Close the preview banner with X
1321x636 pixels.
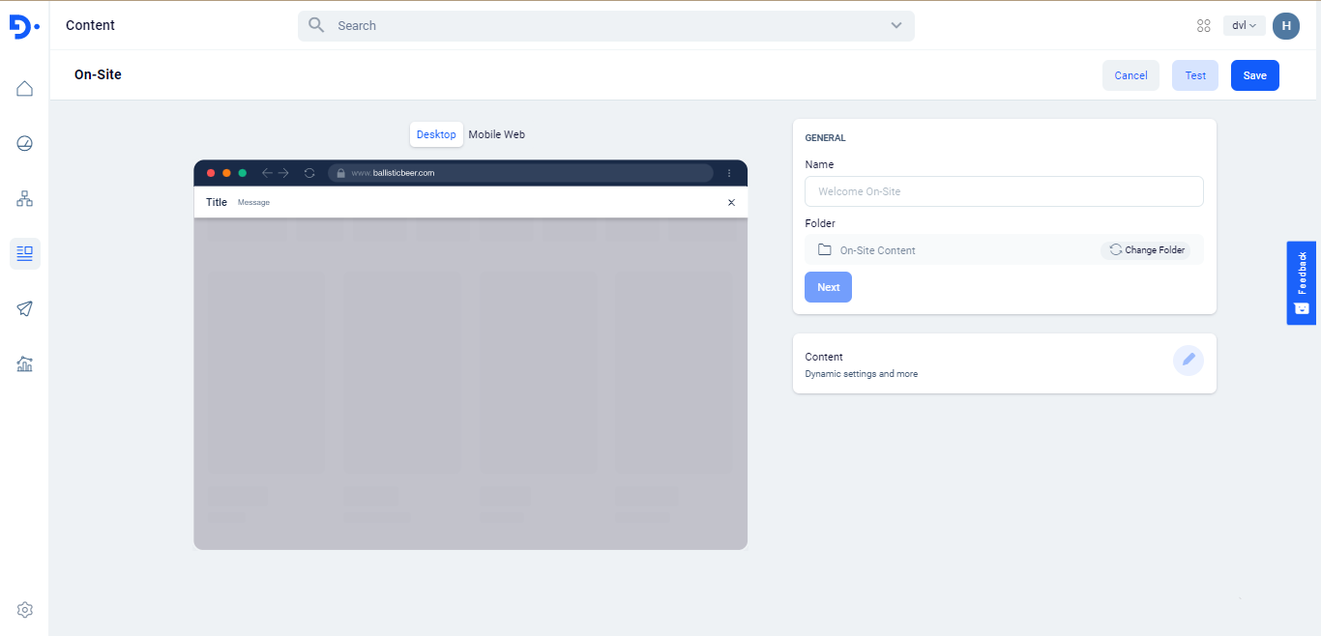[x=731, y=202]
